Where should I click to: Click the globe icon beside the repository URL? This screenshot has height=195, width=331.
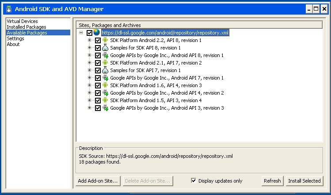click(x=97, y=33)
